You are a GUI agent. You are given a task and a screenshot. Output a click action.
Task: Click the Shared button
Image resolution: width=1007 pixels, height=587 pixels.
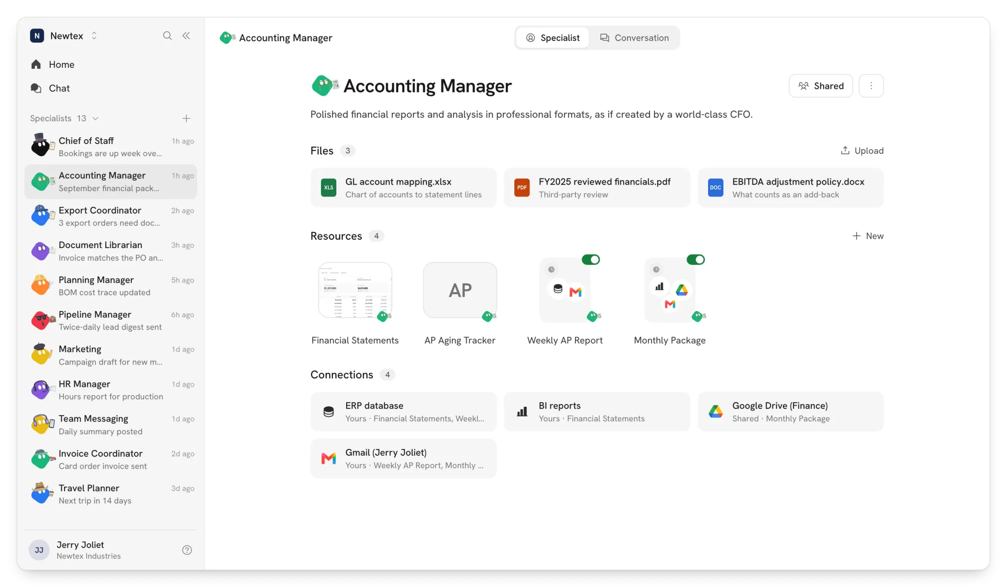(821, 86)
